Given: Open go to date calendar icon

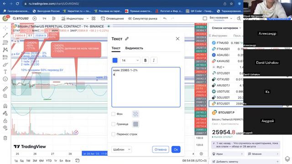Looking at the screenshot, I should pos(77,160).
